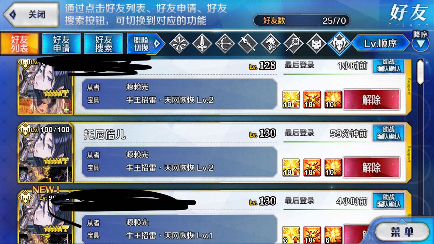This screenshot has width=434, height=244.
Task: Open the 菜单 menu button
Action: (402, 232)
